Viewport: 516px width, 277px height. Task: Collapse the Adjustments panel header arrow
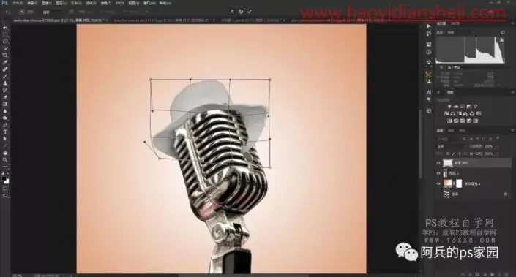(x=438, y=92)
